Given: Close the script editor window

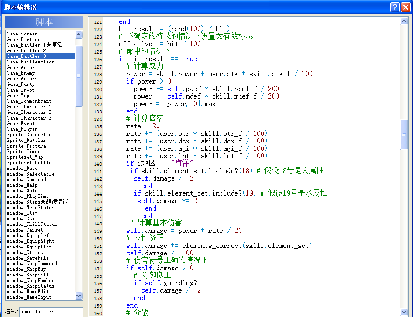Looking at the screenshot, I should [406, 7].
